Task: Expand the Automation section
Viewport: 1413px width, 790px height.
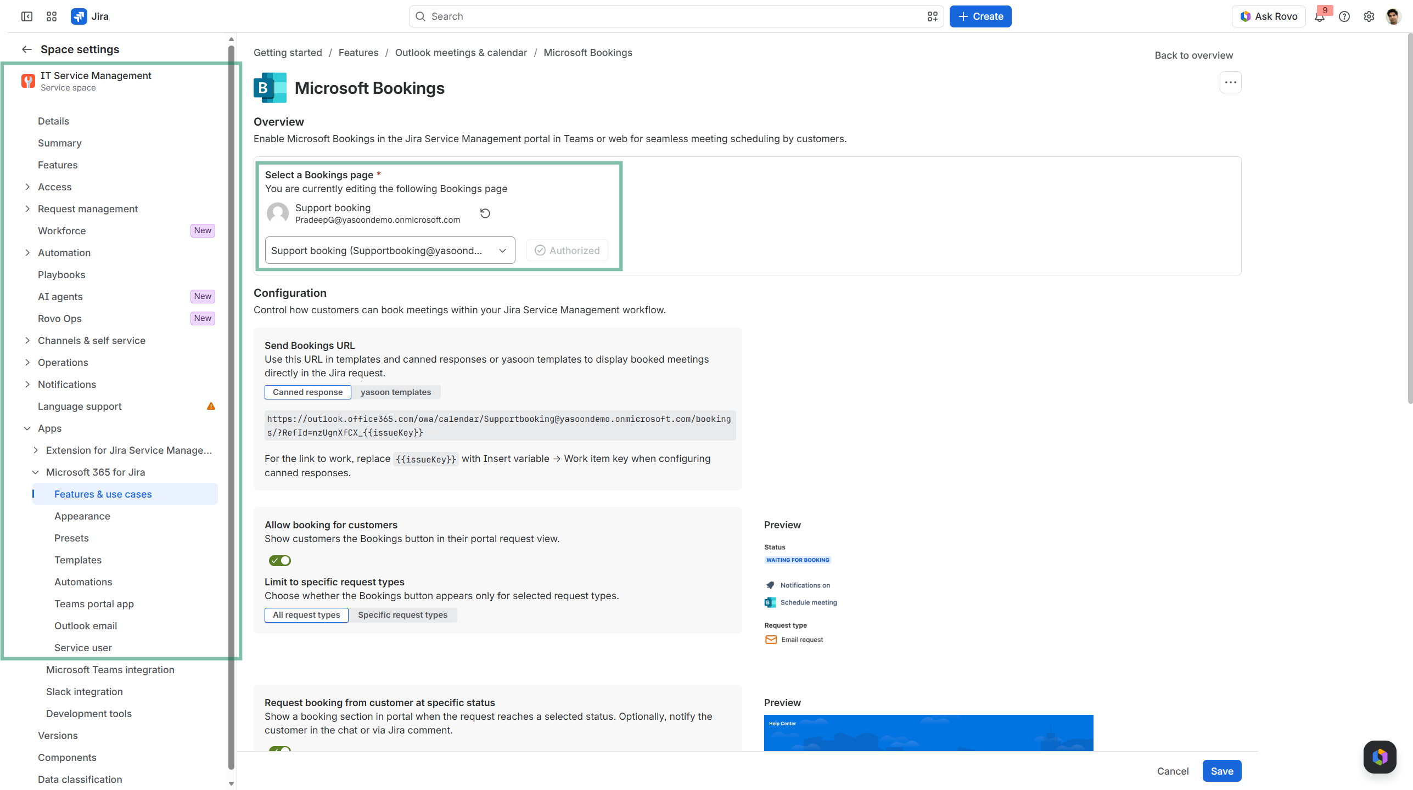Action: coord(27,253)
